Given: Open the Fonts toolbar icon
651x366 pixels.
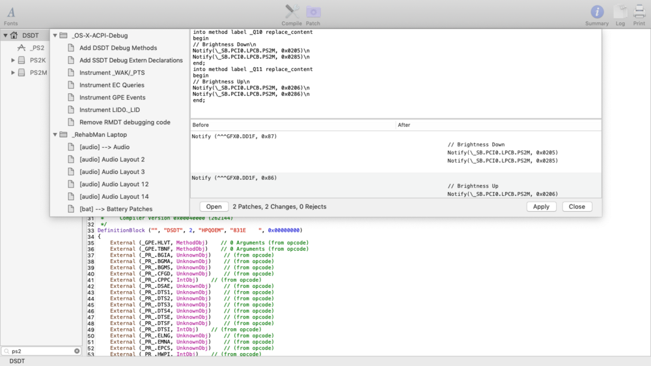Looking at the screenshot, I should click(x=11, y=12).
